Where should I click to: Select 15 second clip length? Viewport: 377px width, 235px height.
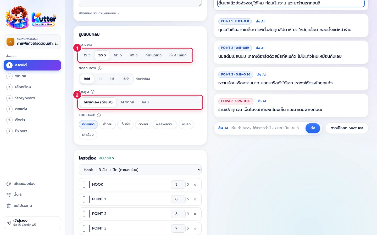[x=87, y=55]
